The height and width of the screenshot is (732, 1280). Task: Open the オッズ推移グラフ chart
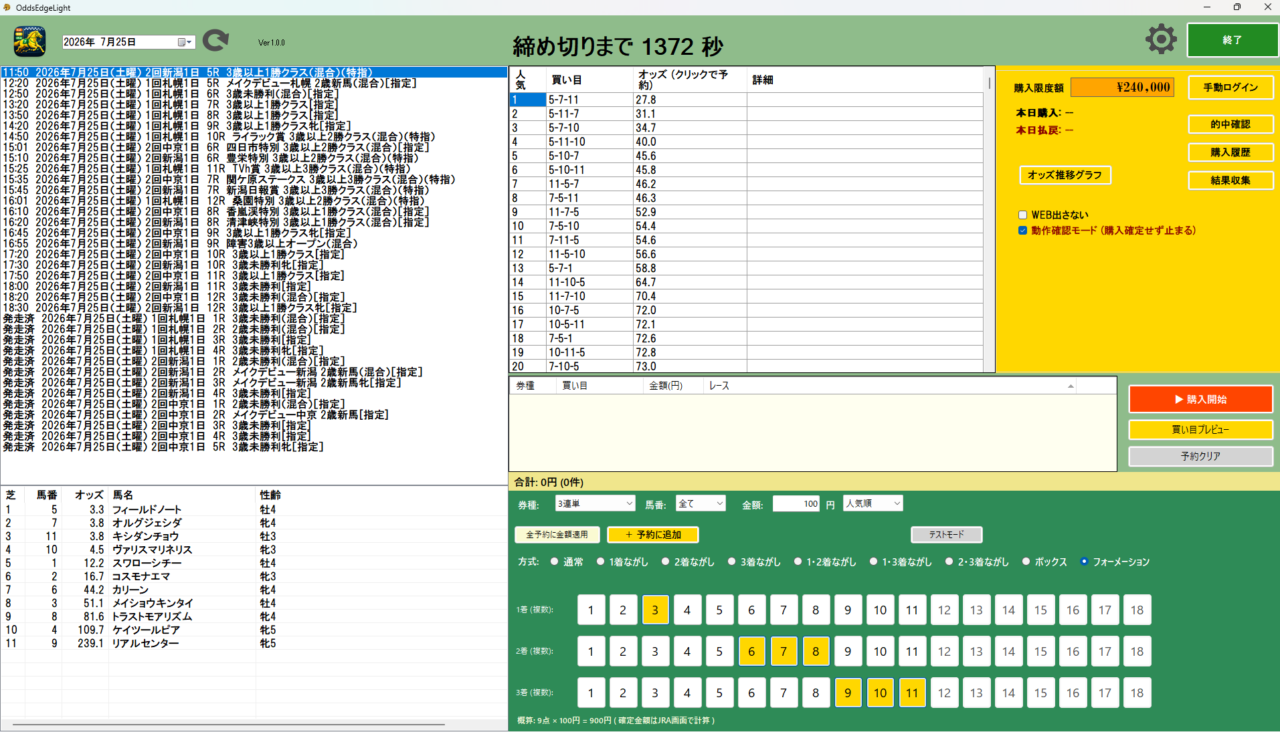[x=1065, y=175]
